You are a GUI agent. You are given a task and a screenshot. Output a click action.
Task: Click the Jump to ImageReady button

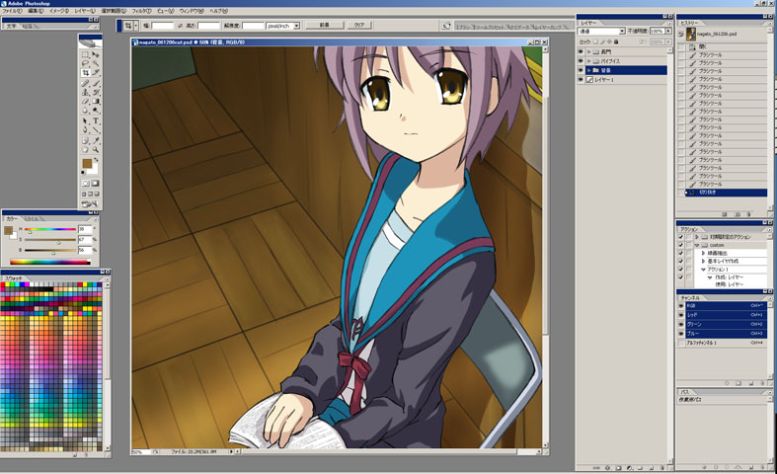tap(90, 203)
